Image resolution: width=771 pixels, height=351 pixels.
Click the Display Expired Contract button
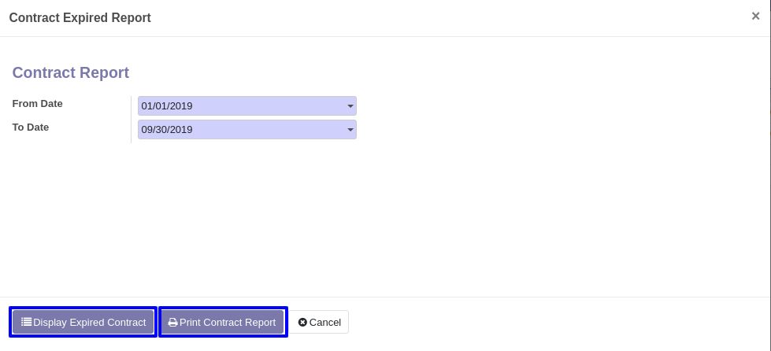83,322
